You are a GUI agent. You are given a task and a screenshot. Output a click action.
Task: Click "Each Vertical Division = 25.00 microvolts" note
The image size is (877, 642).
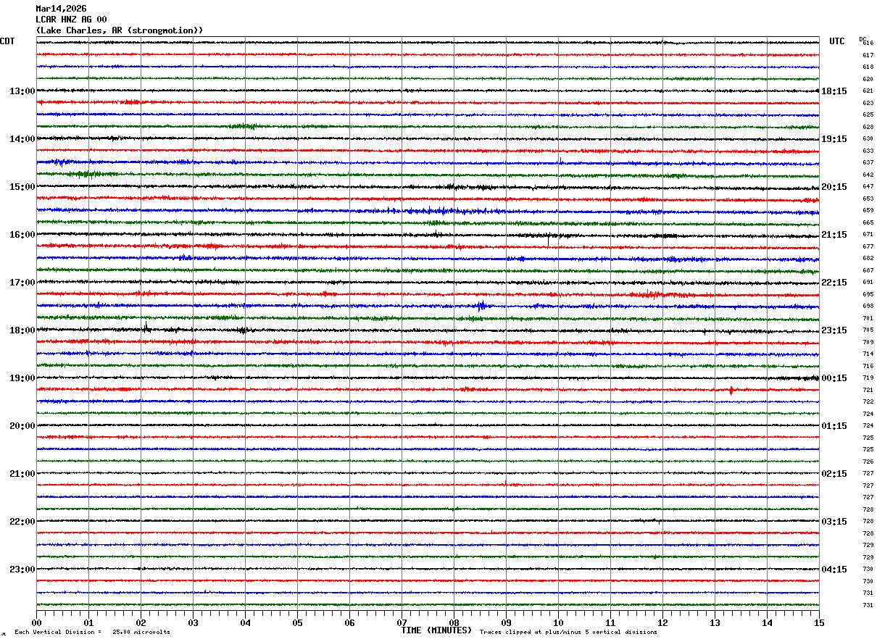coord(92,633)
